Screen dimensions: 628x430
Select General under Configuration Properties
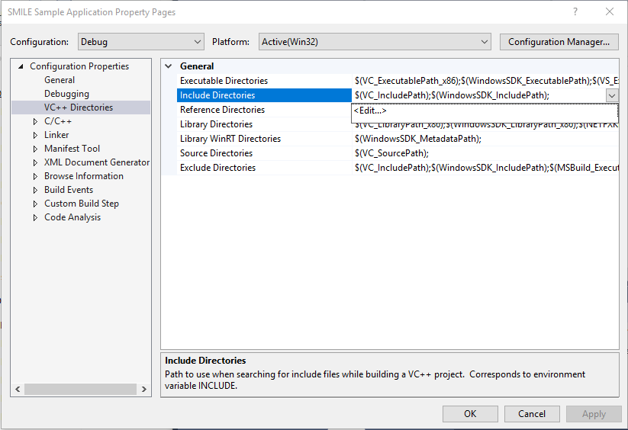click(60, 80)
